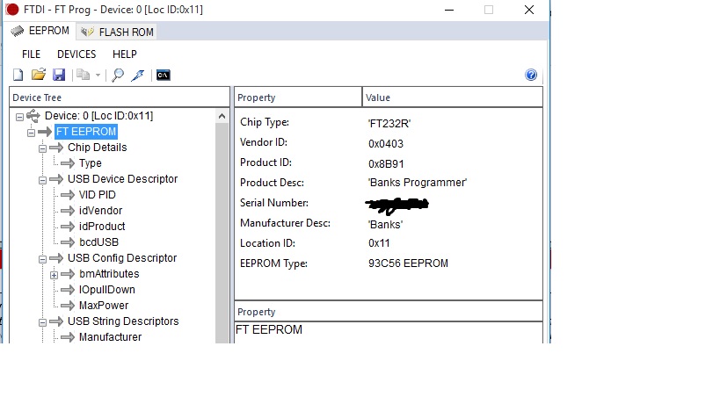The width and height of the screenshot is (720, 404).
Task: Click the arrow icon beside Chip Details
Action: [56, 148]
